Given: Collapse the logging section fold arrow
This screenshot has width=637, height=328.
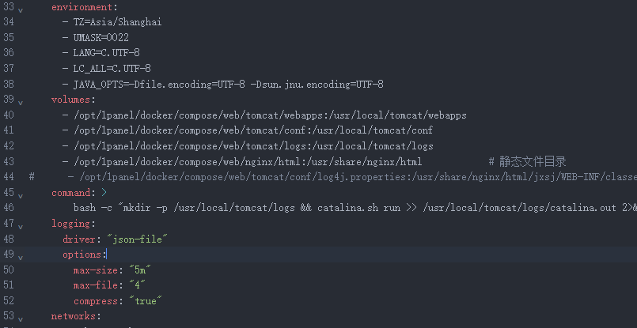Looking at the screenshot, I should coord(20,224).
